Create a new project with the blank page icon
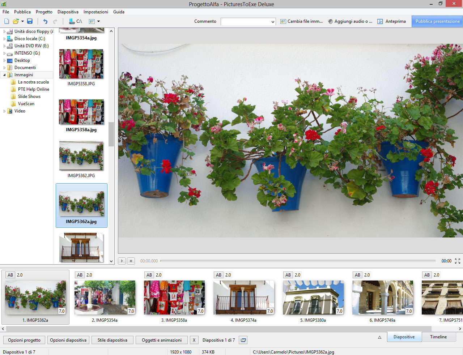Viewport: 463px width, 355px height. 7,21
